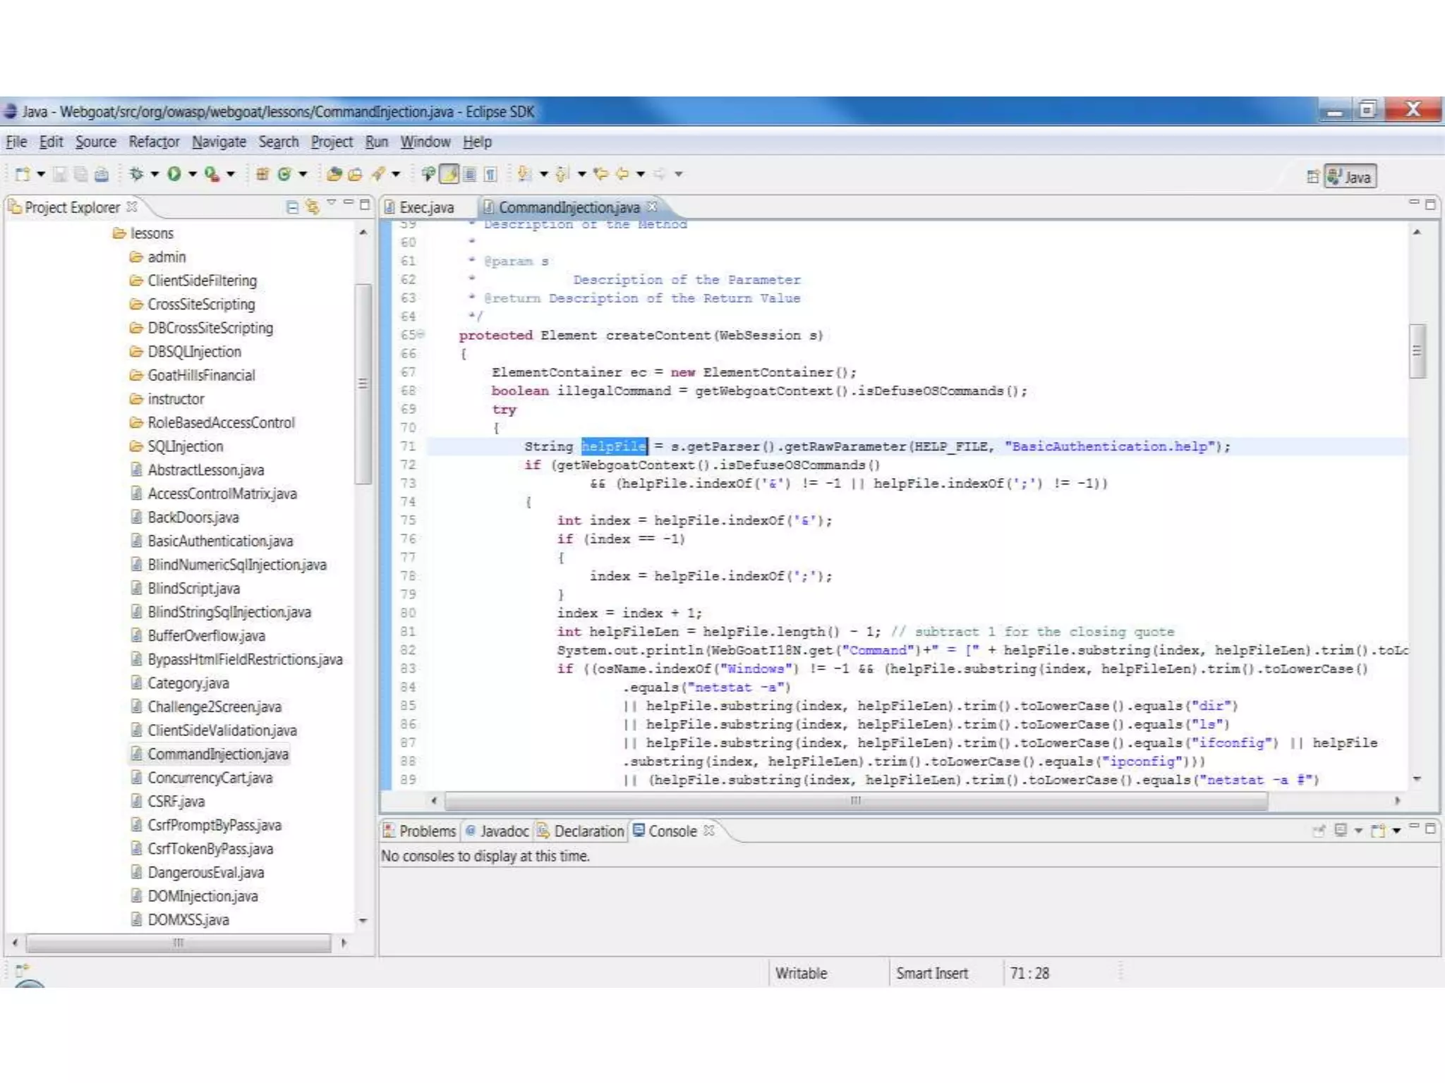Click the green Run button icon

tap(174, 173)
